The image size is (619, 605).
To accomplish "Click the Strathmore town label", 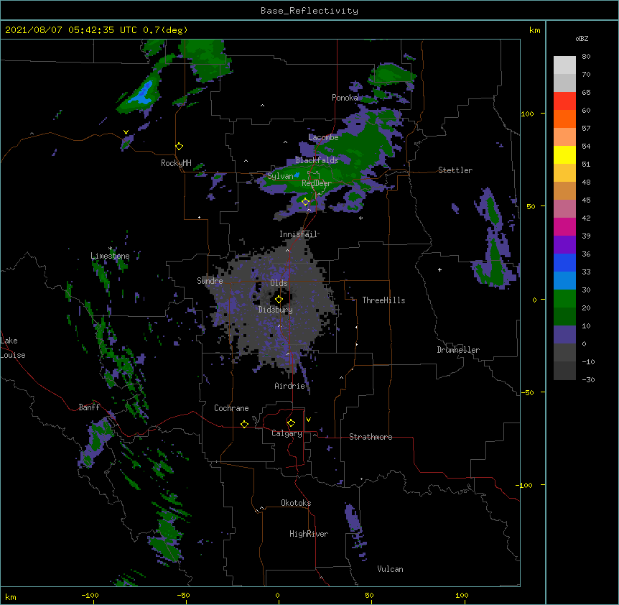I will coord(371,437).
